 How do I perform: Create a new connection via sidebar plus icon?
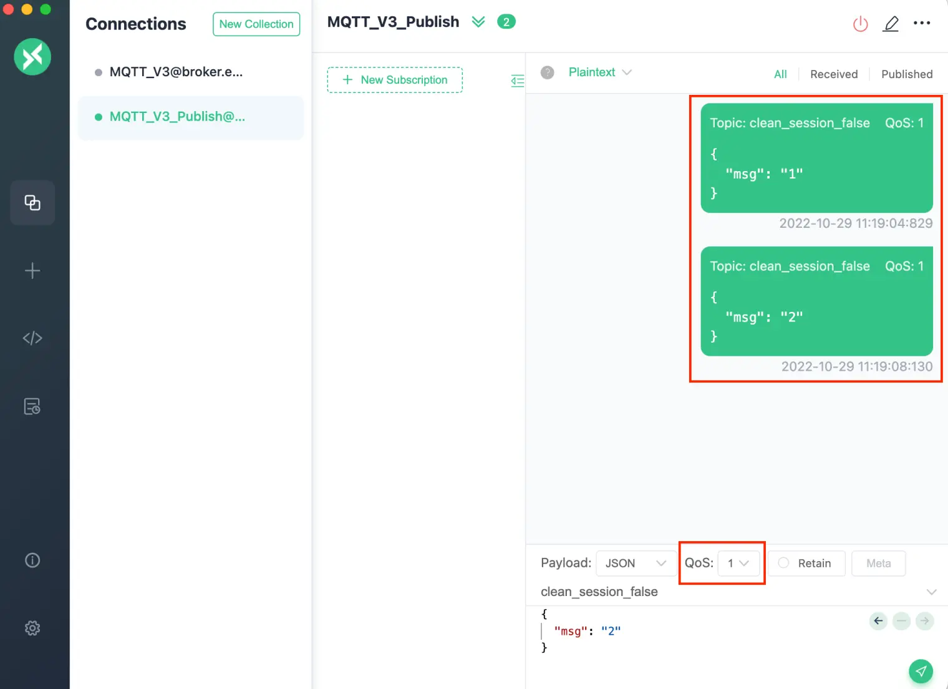32,270
